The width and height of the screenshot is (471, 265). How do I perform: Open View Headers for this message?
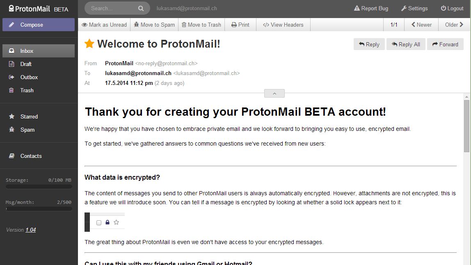tap(283, 25)
